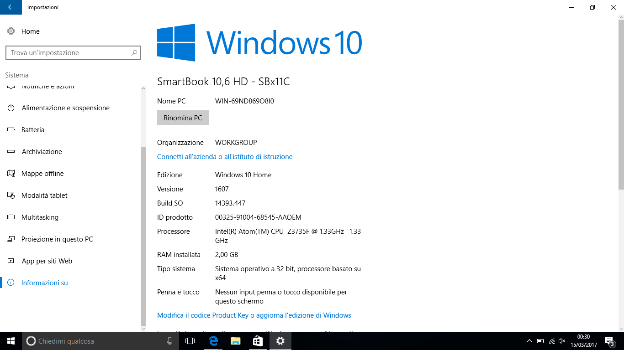The width and height of the screenshot is (624, 350).
Task: Click the magnifier icon in the search box
Action: click(x=134, y=53)
